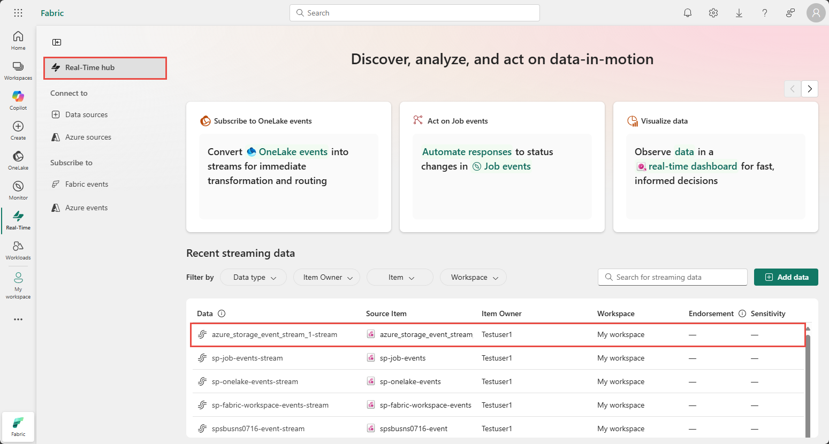Viewport: 829px width, 444px height.
Task: Click the data link in Visualize card
Action: tap(684, 152)
